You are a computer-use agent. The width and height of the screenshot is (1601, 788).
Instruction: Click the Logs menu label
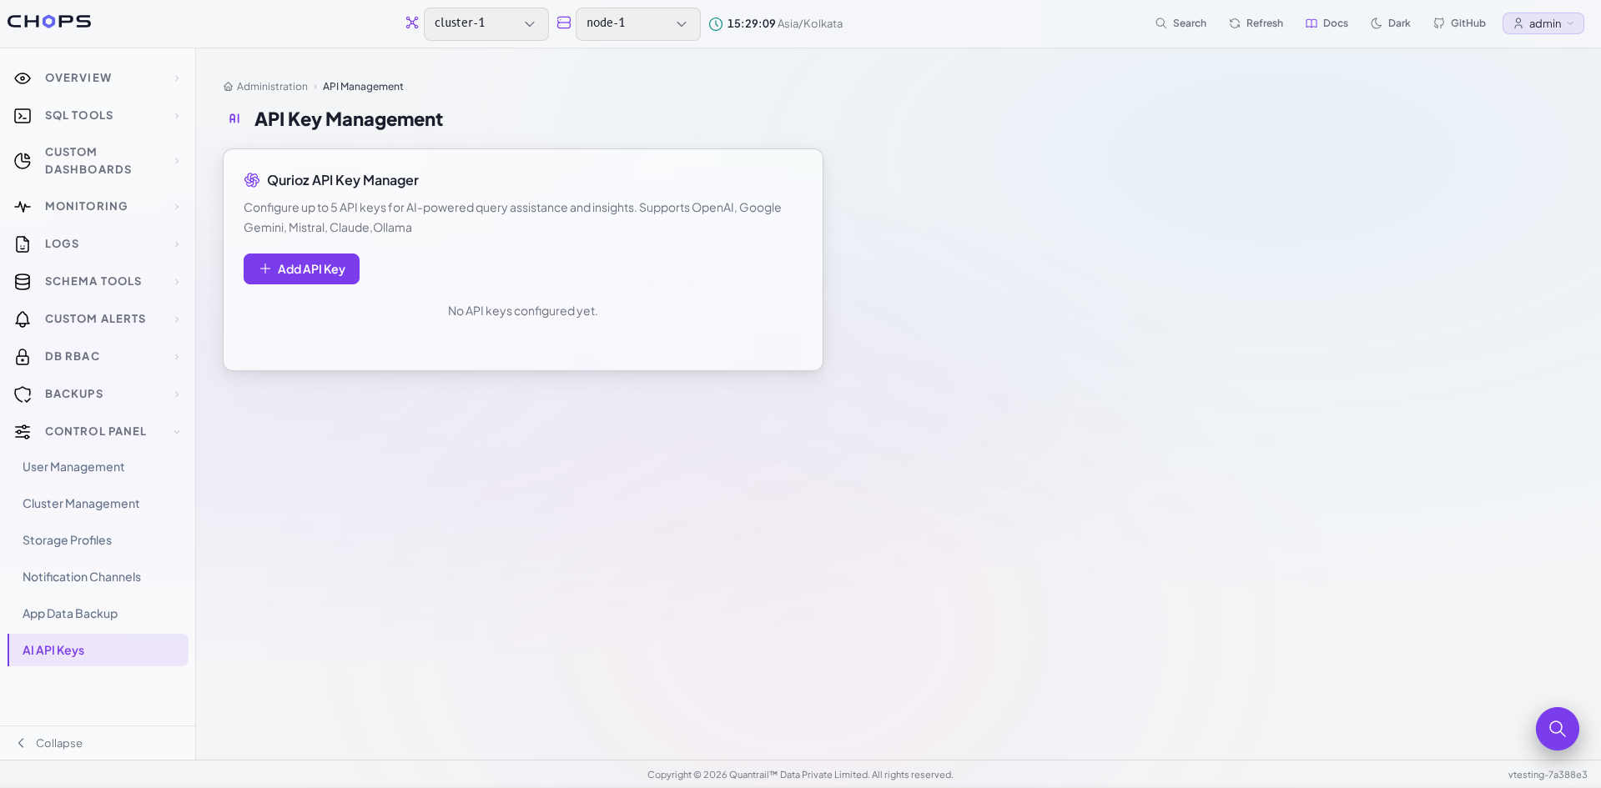coord(62,243)
